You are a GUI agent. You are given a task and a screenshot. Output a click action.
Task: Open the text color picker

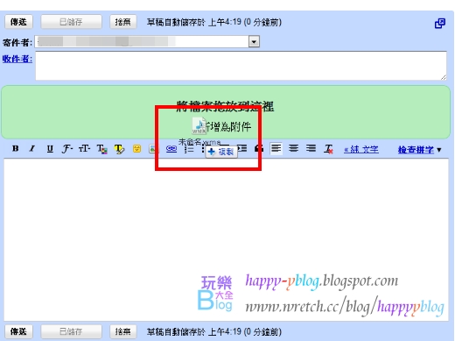coord(102,149)
